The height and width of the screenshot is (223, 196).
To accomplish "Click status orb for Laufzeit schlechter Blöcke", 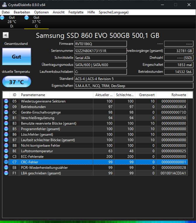I will pyautogui.click(x=6, y=140).
